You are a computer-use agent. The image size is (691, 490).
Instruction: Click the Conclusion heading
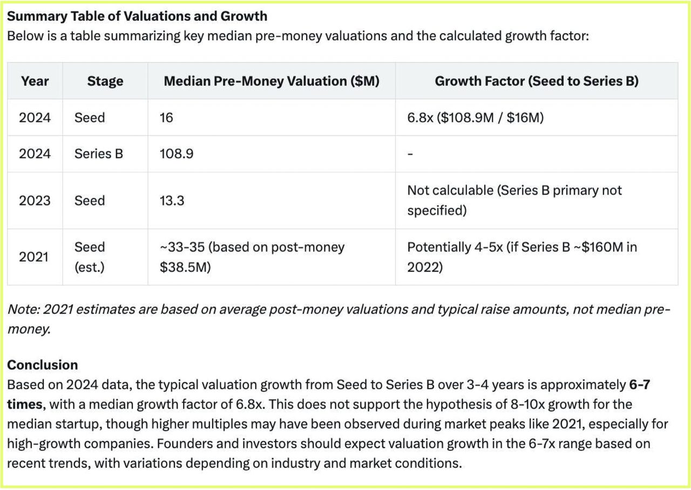[43, 365]
